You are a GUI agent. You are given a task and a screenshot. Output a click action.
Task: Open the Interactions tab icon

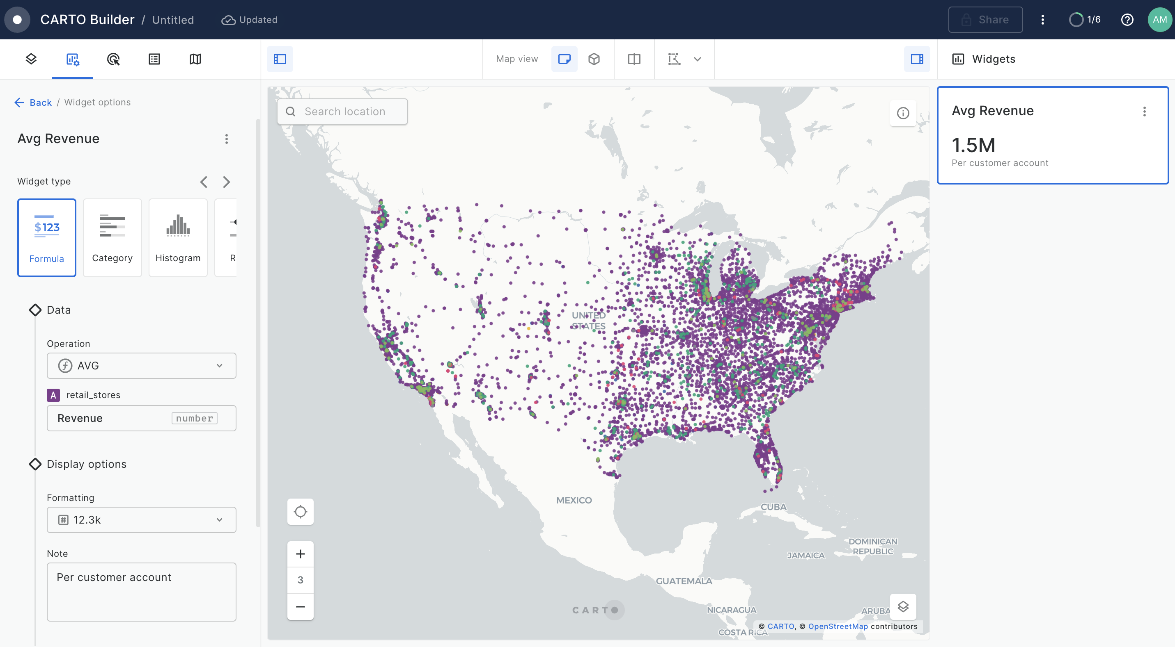coord(113,59)
